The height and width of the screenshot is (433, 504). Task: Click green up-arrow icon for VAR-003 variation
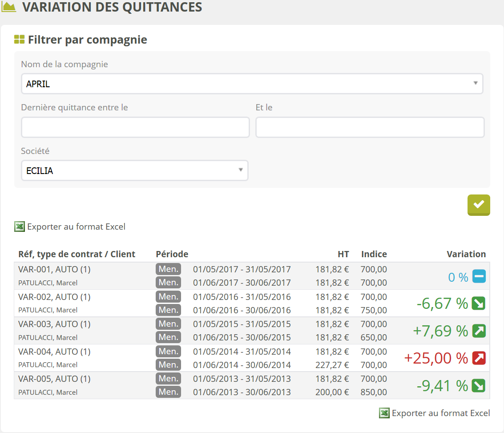point(479,331)
